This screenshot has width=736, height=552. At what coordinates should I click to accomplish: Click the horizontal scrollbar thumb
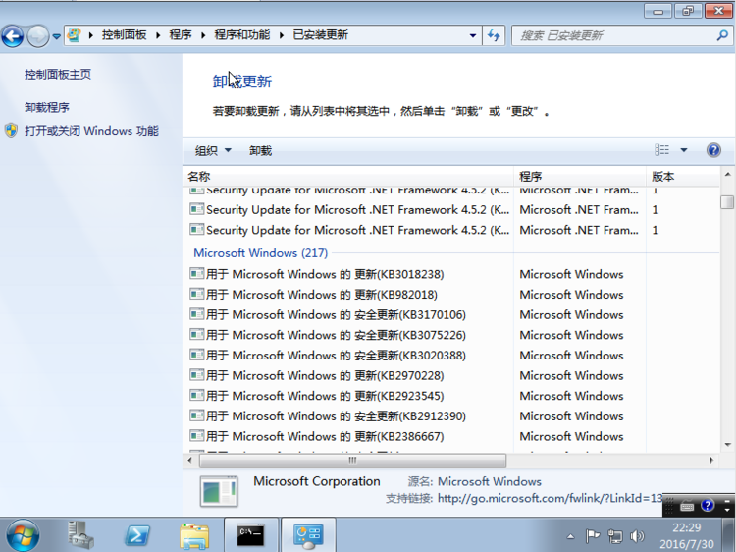point(352,461)
